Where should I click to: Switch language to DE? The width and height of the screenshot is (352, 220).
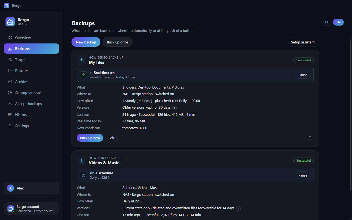click(x=327, y=22)
